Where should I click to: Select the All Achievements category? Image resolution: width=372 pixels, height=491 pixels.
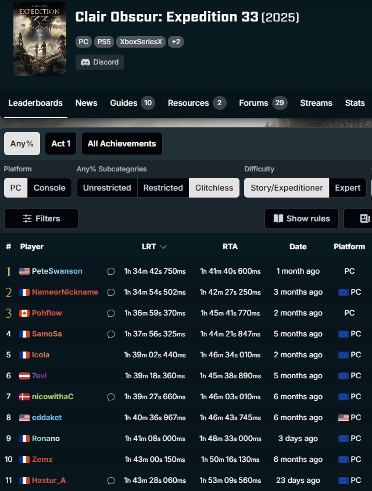(x=122, y=144)
